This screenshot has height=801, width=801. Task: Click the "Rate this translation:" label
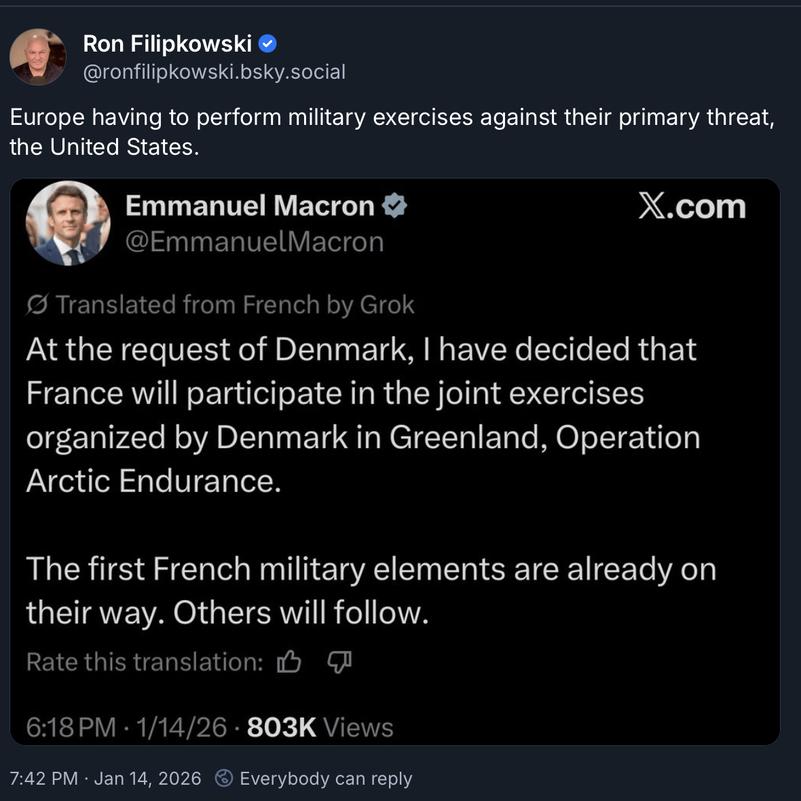tap(145, 662)
